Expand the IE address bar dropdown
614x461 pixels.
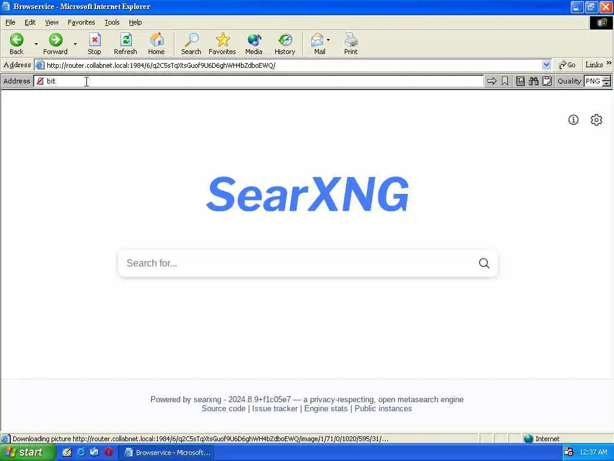point(546,65)
